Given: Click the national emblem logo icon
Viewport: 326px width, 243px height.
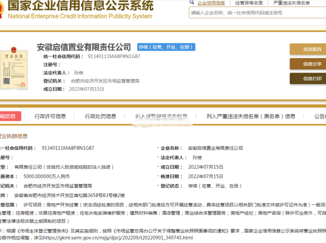Looking at the screenshot, I should [x=2, y=10].
